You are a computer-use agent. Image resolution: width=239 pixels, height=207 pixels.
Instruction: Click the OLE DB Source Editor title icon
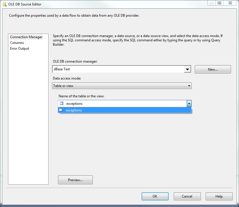point(5,4)
